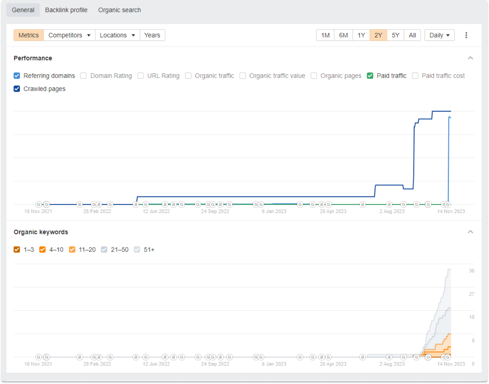This screenshot has height=384, width=489.
Task: Show All time range data
Action: click(412, 35)
